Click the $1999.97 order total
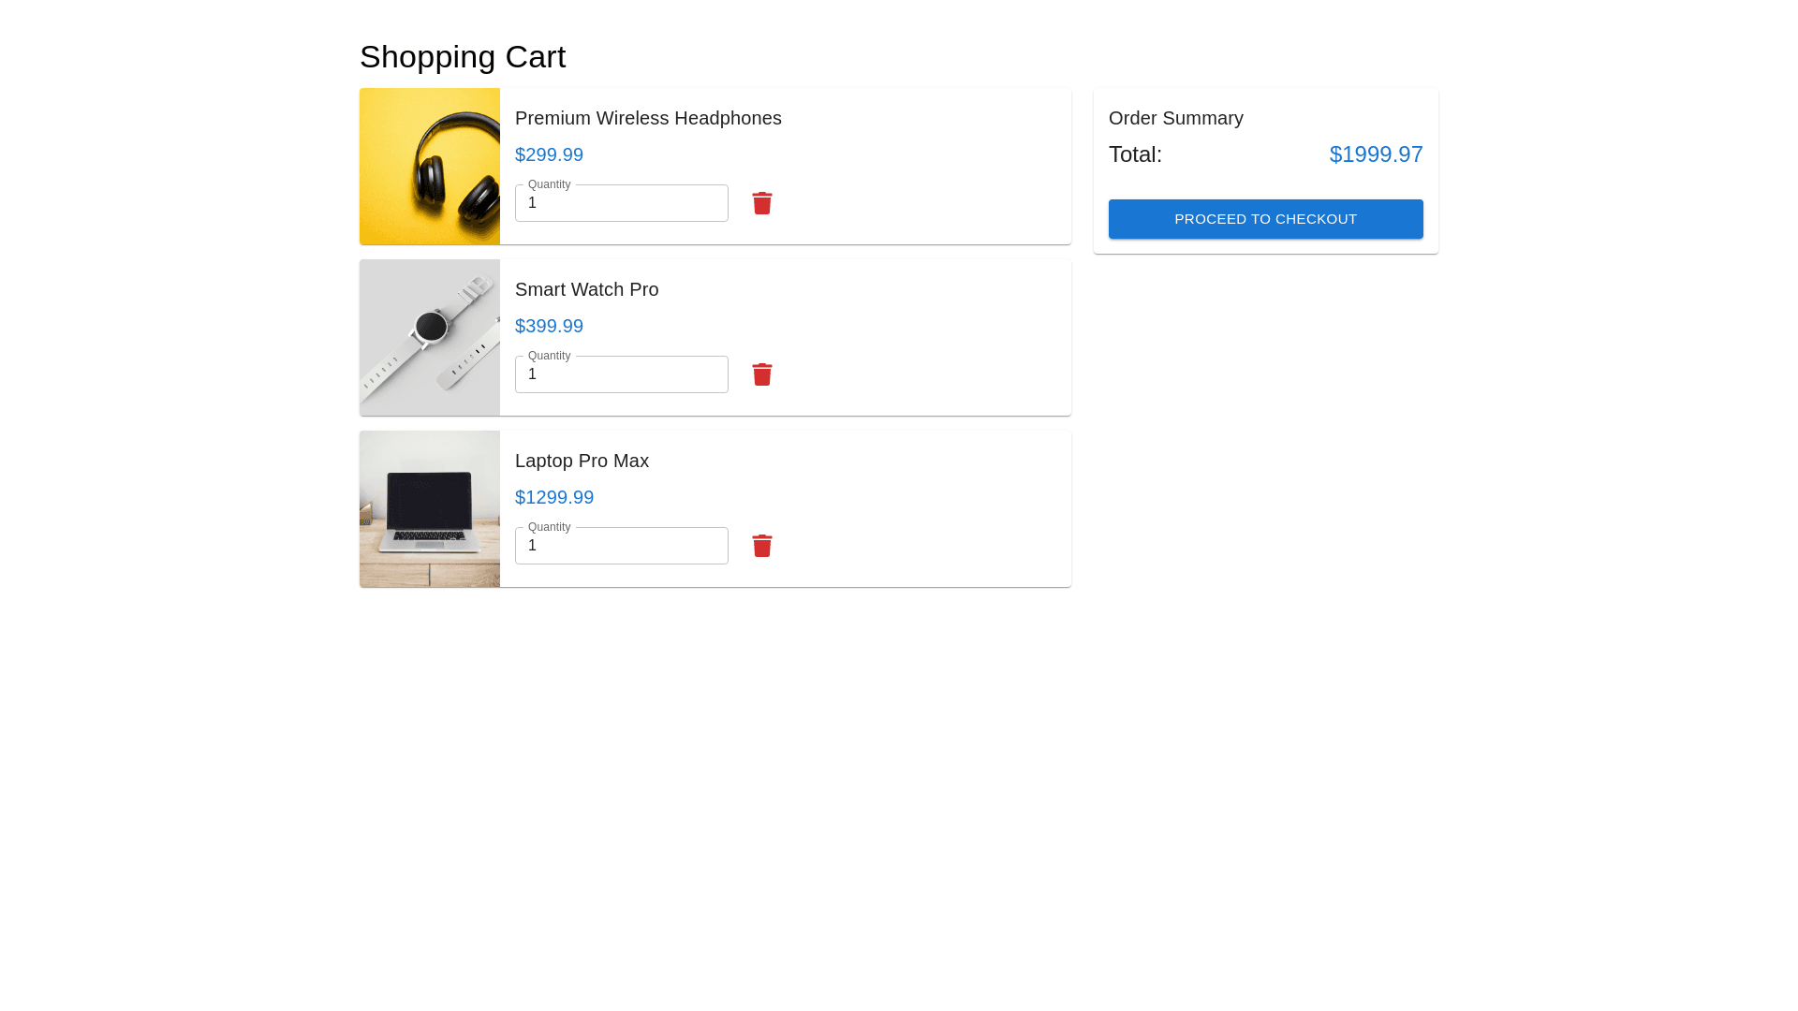This screenshot has width=1798, height=1011. coord(1376,154)
